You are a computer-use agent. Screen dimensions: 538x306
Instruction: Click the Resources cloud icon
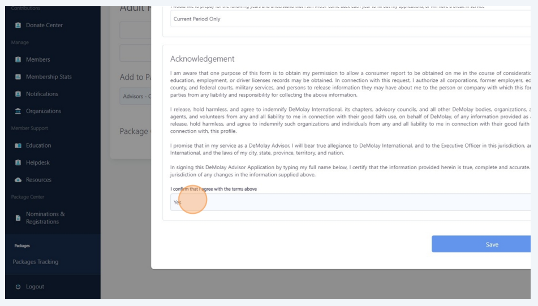pyautogui.click(x=18, y=180)
